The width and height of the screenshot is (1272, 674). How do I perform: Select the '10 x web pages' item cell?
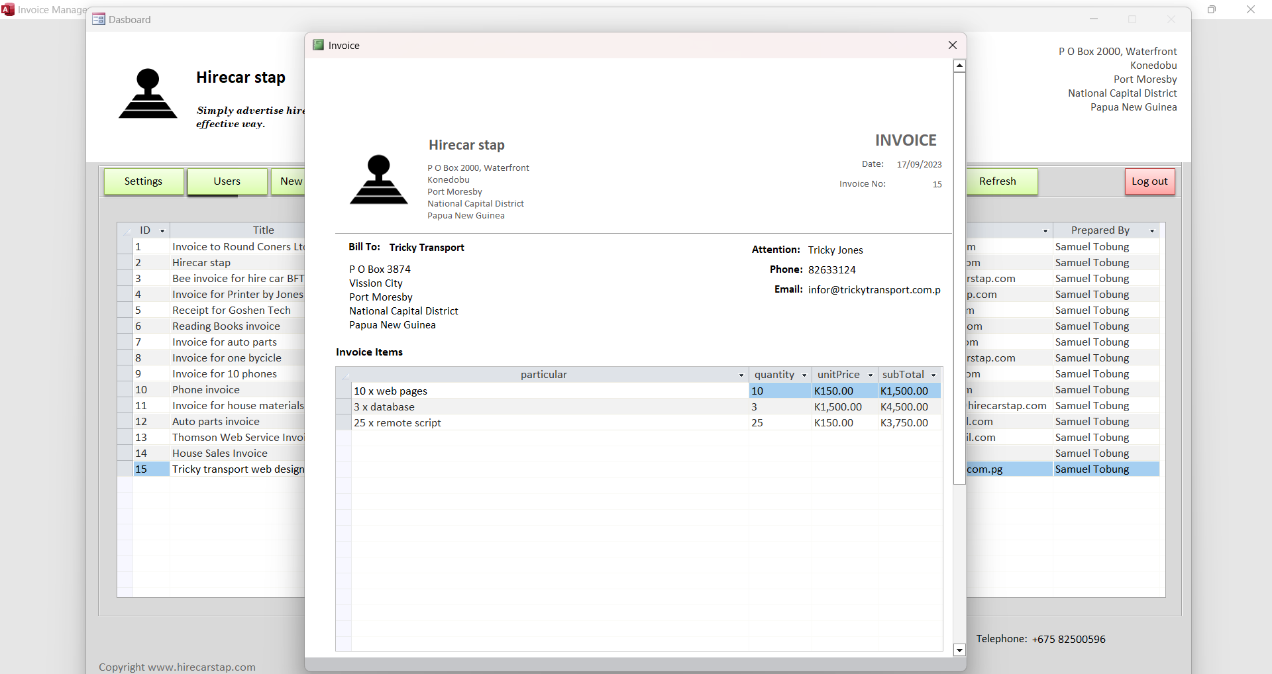click(x=550, y=391)
